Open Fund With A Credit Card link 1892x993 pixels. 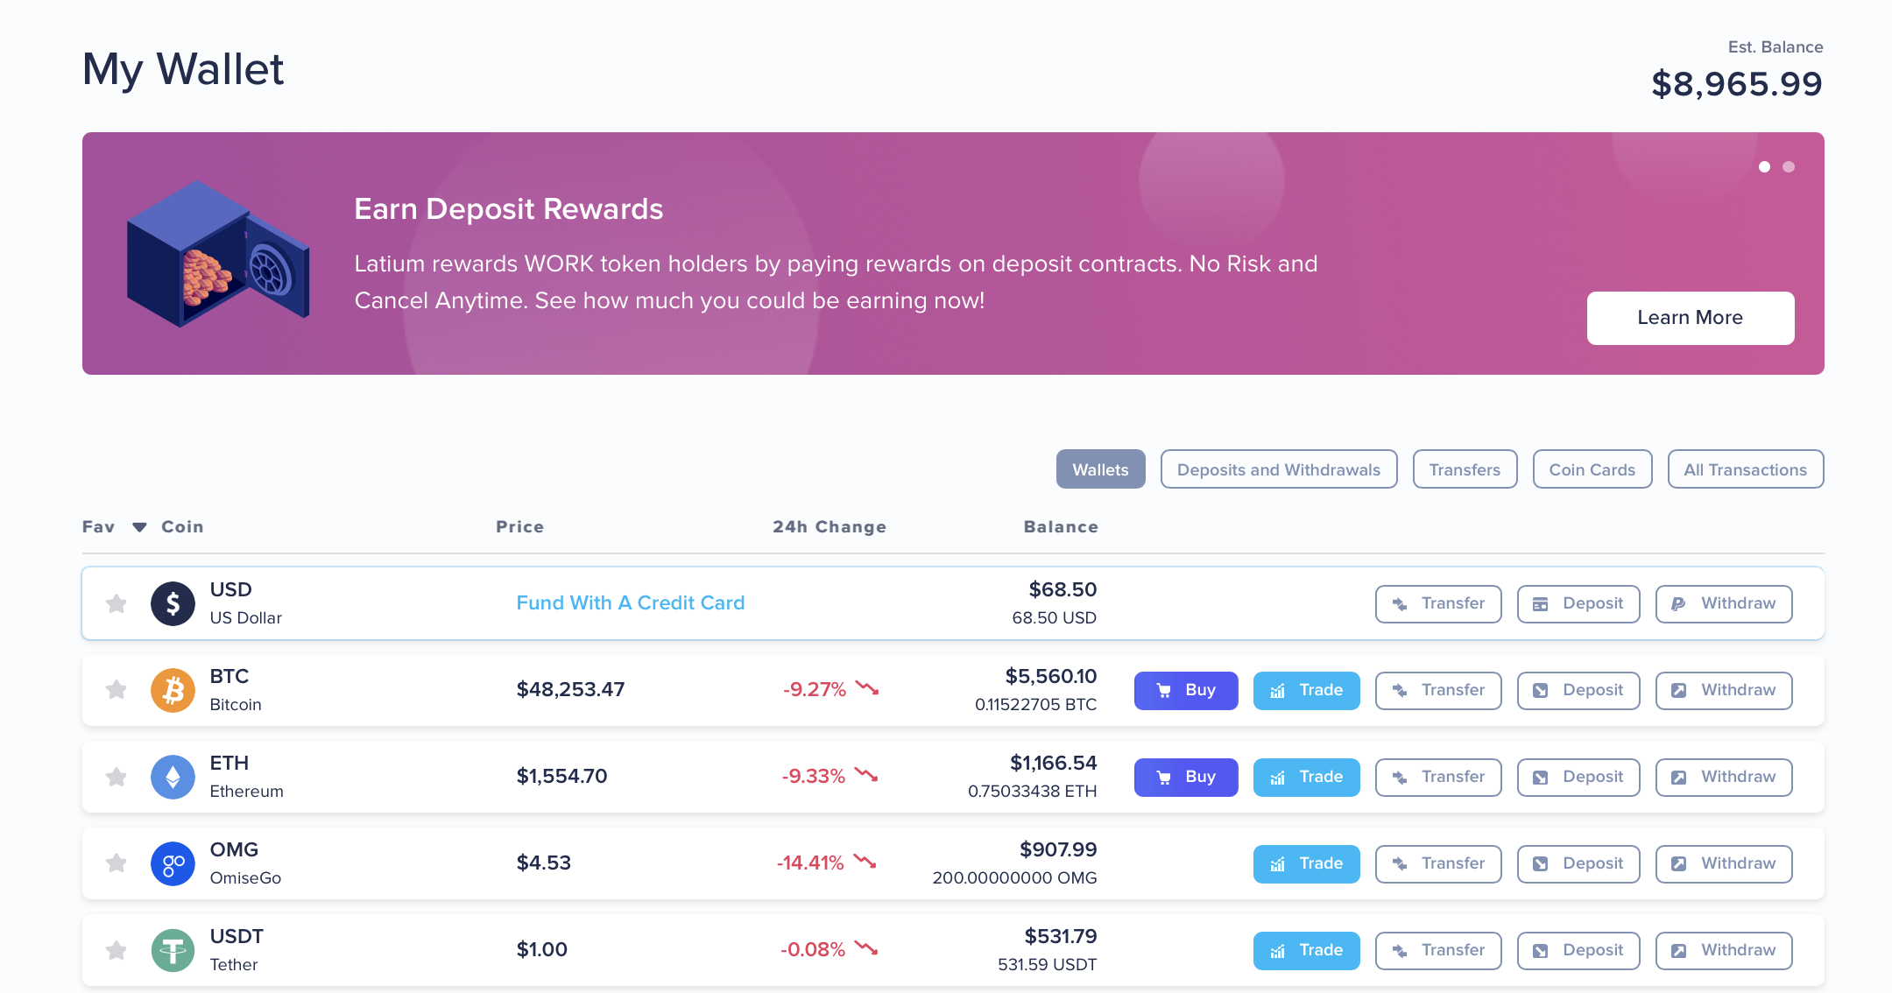click(x=630, y=602)
